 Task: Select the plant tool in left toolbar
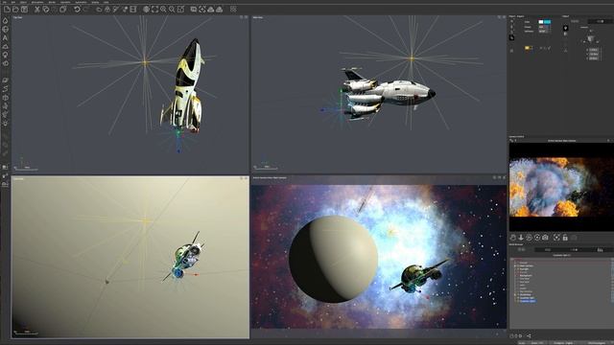point(5,55)
